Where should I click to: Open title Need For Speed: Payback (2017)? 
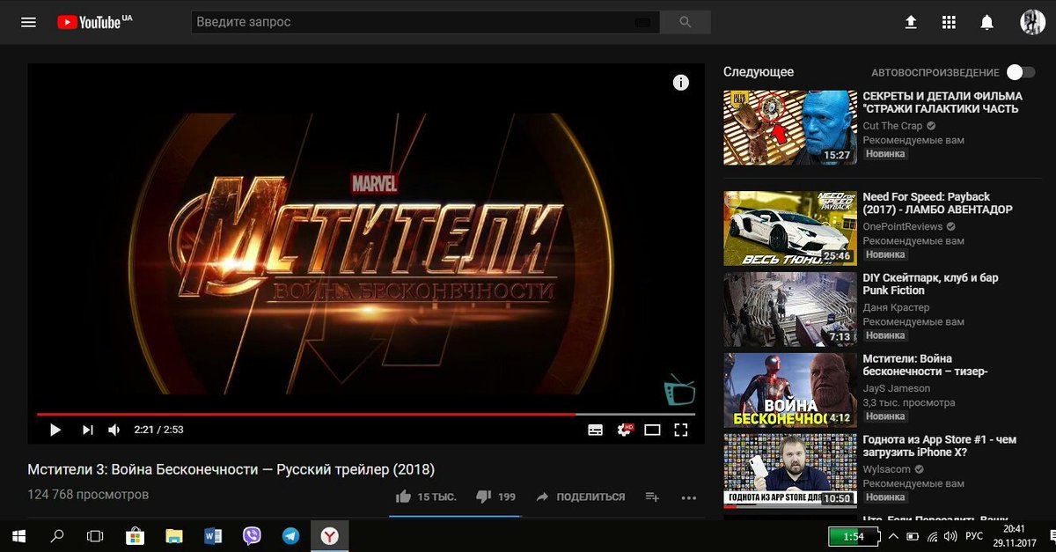tap(937, 203)
